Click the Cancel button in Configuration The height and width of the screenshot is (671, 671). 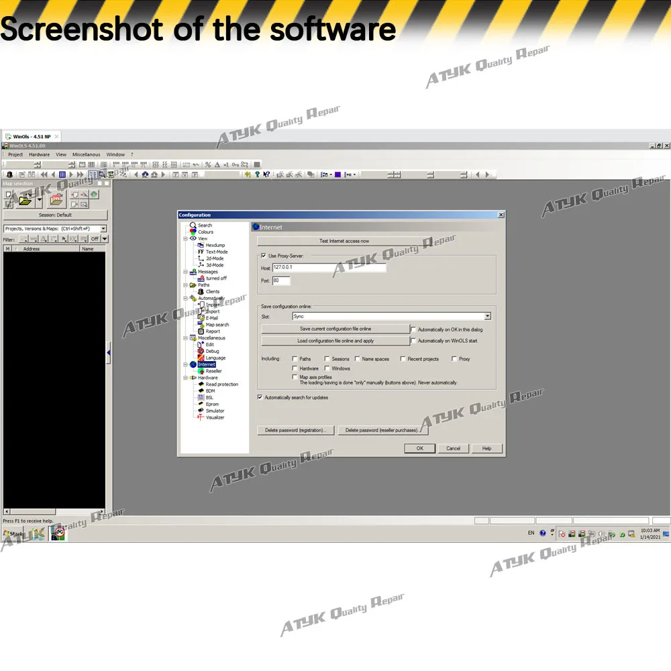pos(453,448)
